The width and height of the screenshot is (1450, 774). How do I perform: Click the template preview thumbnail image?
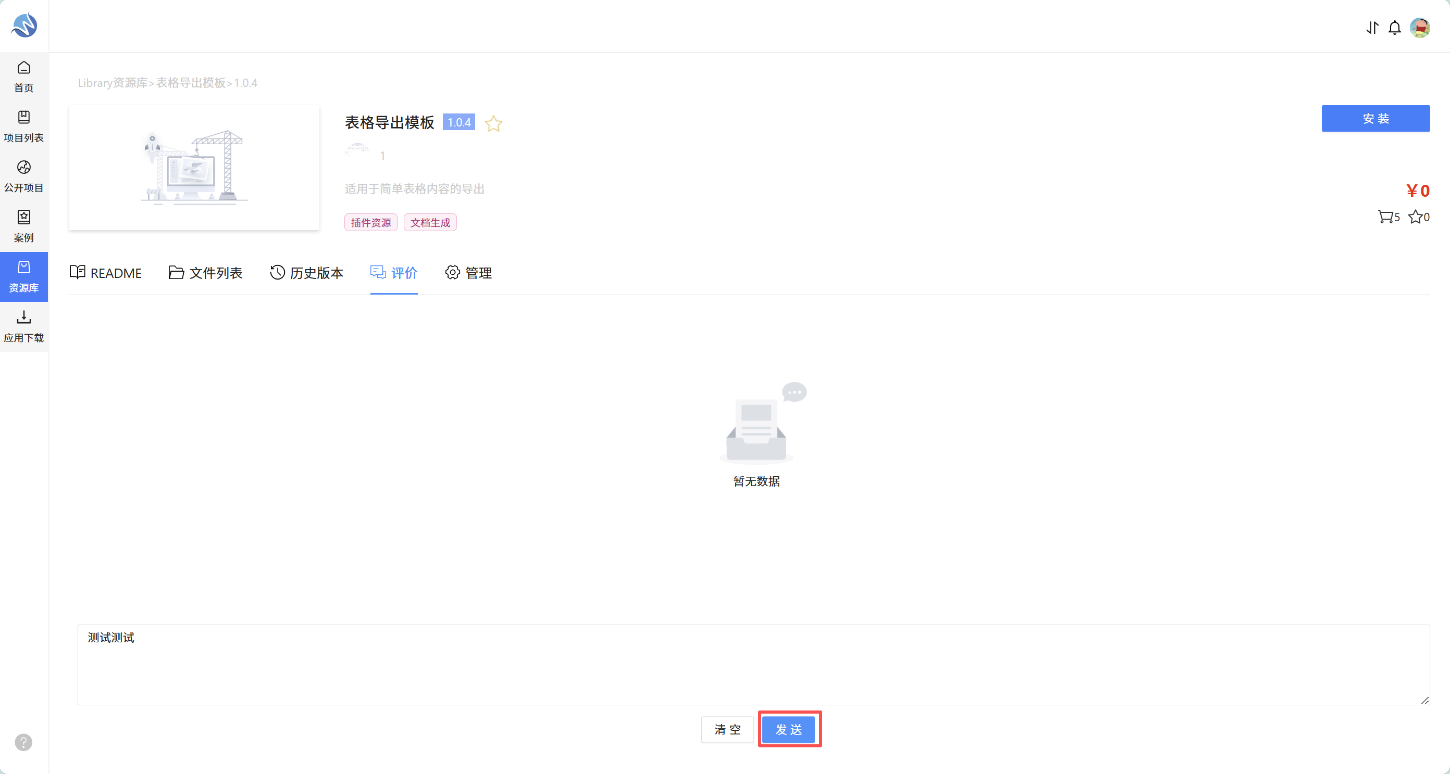pos(194,168)
